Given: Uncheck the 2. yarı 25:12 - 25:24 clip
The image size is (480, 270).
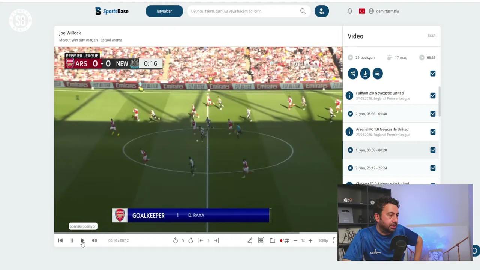Looking at the screenshot, I should tap(433, 168).
